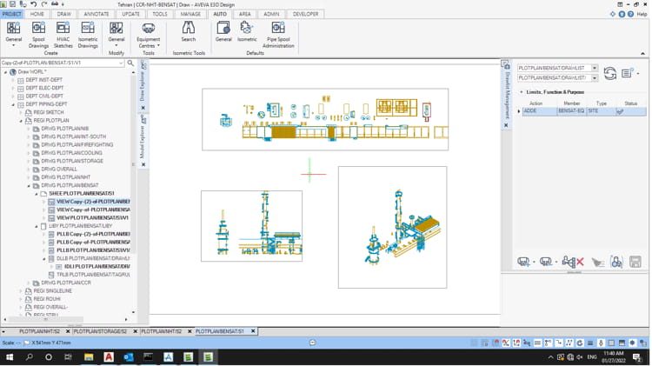
Task: Toggle the Status check for BENSAT-EQ row
Action: click(x=620, y=111)
